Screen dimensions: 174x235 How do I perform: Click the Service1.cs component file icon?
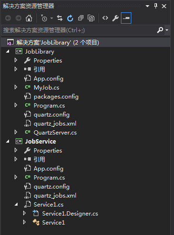click(27, 204)
